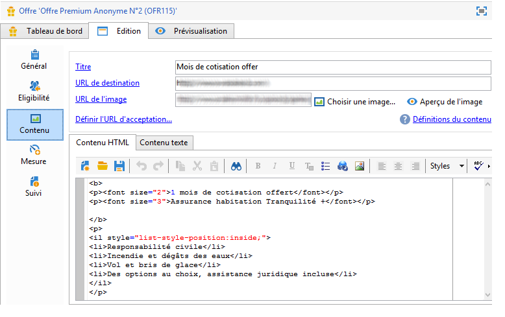Expand the toolbar overflow arrow
The image size is (505, 317).
click(489, 166)
